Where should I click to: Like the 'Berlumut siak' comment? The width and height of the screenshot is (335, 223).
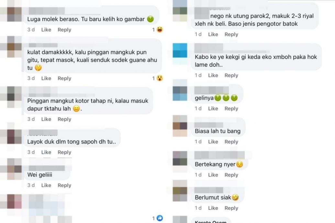click(x=213, y=208)
